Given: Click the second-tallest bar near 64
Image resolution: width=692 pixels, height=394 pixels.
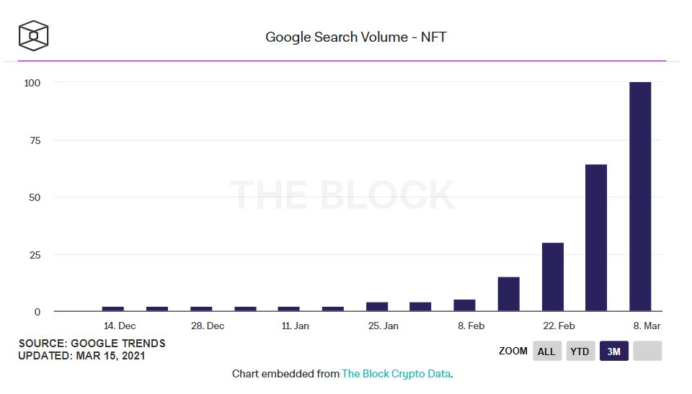Looking at the screenshot, I should point(596,238).
